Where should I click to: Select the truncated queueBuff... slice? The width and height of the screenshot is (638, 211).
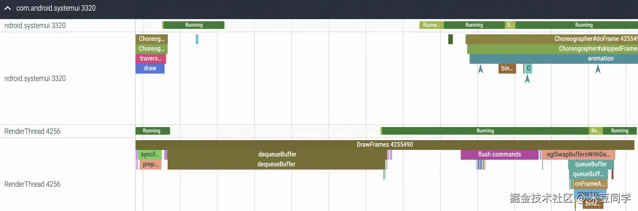click(x=588, y=174)
